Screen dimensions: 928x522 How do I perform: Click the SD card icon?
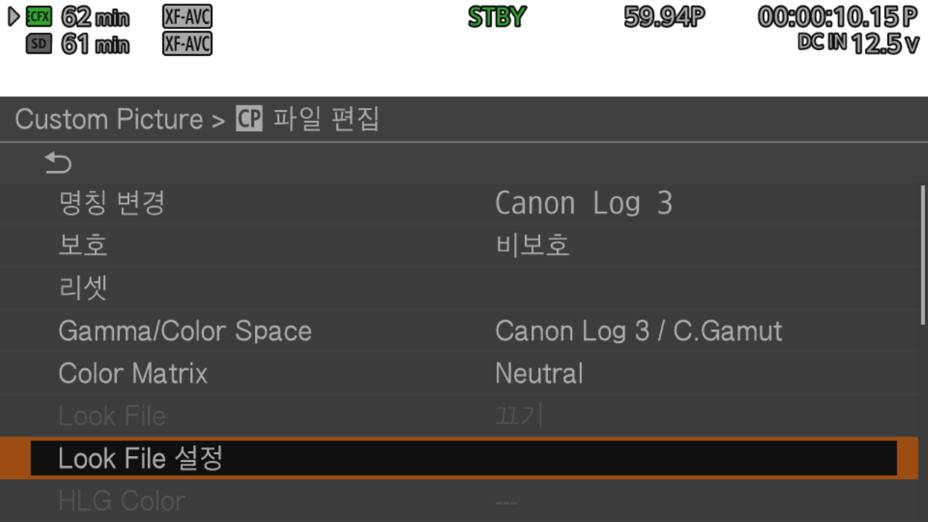click(38, 44)
